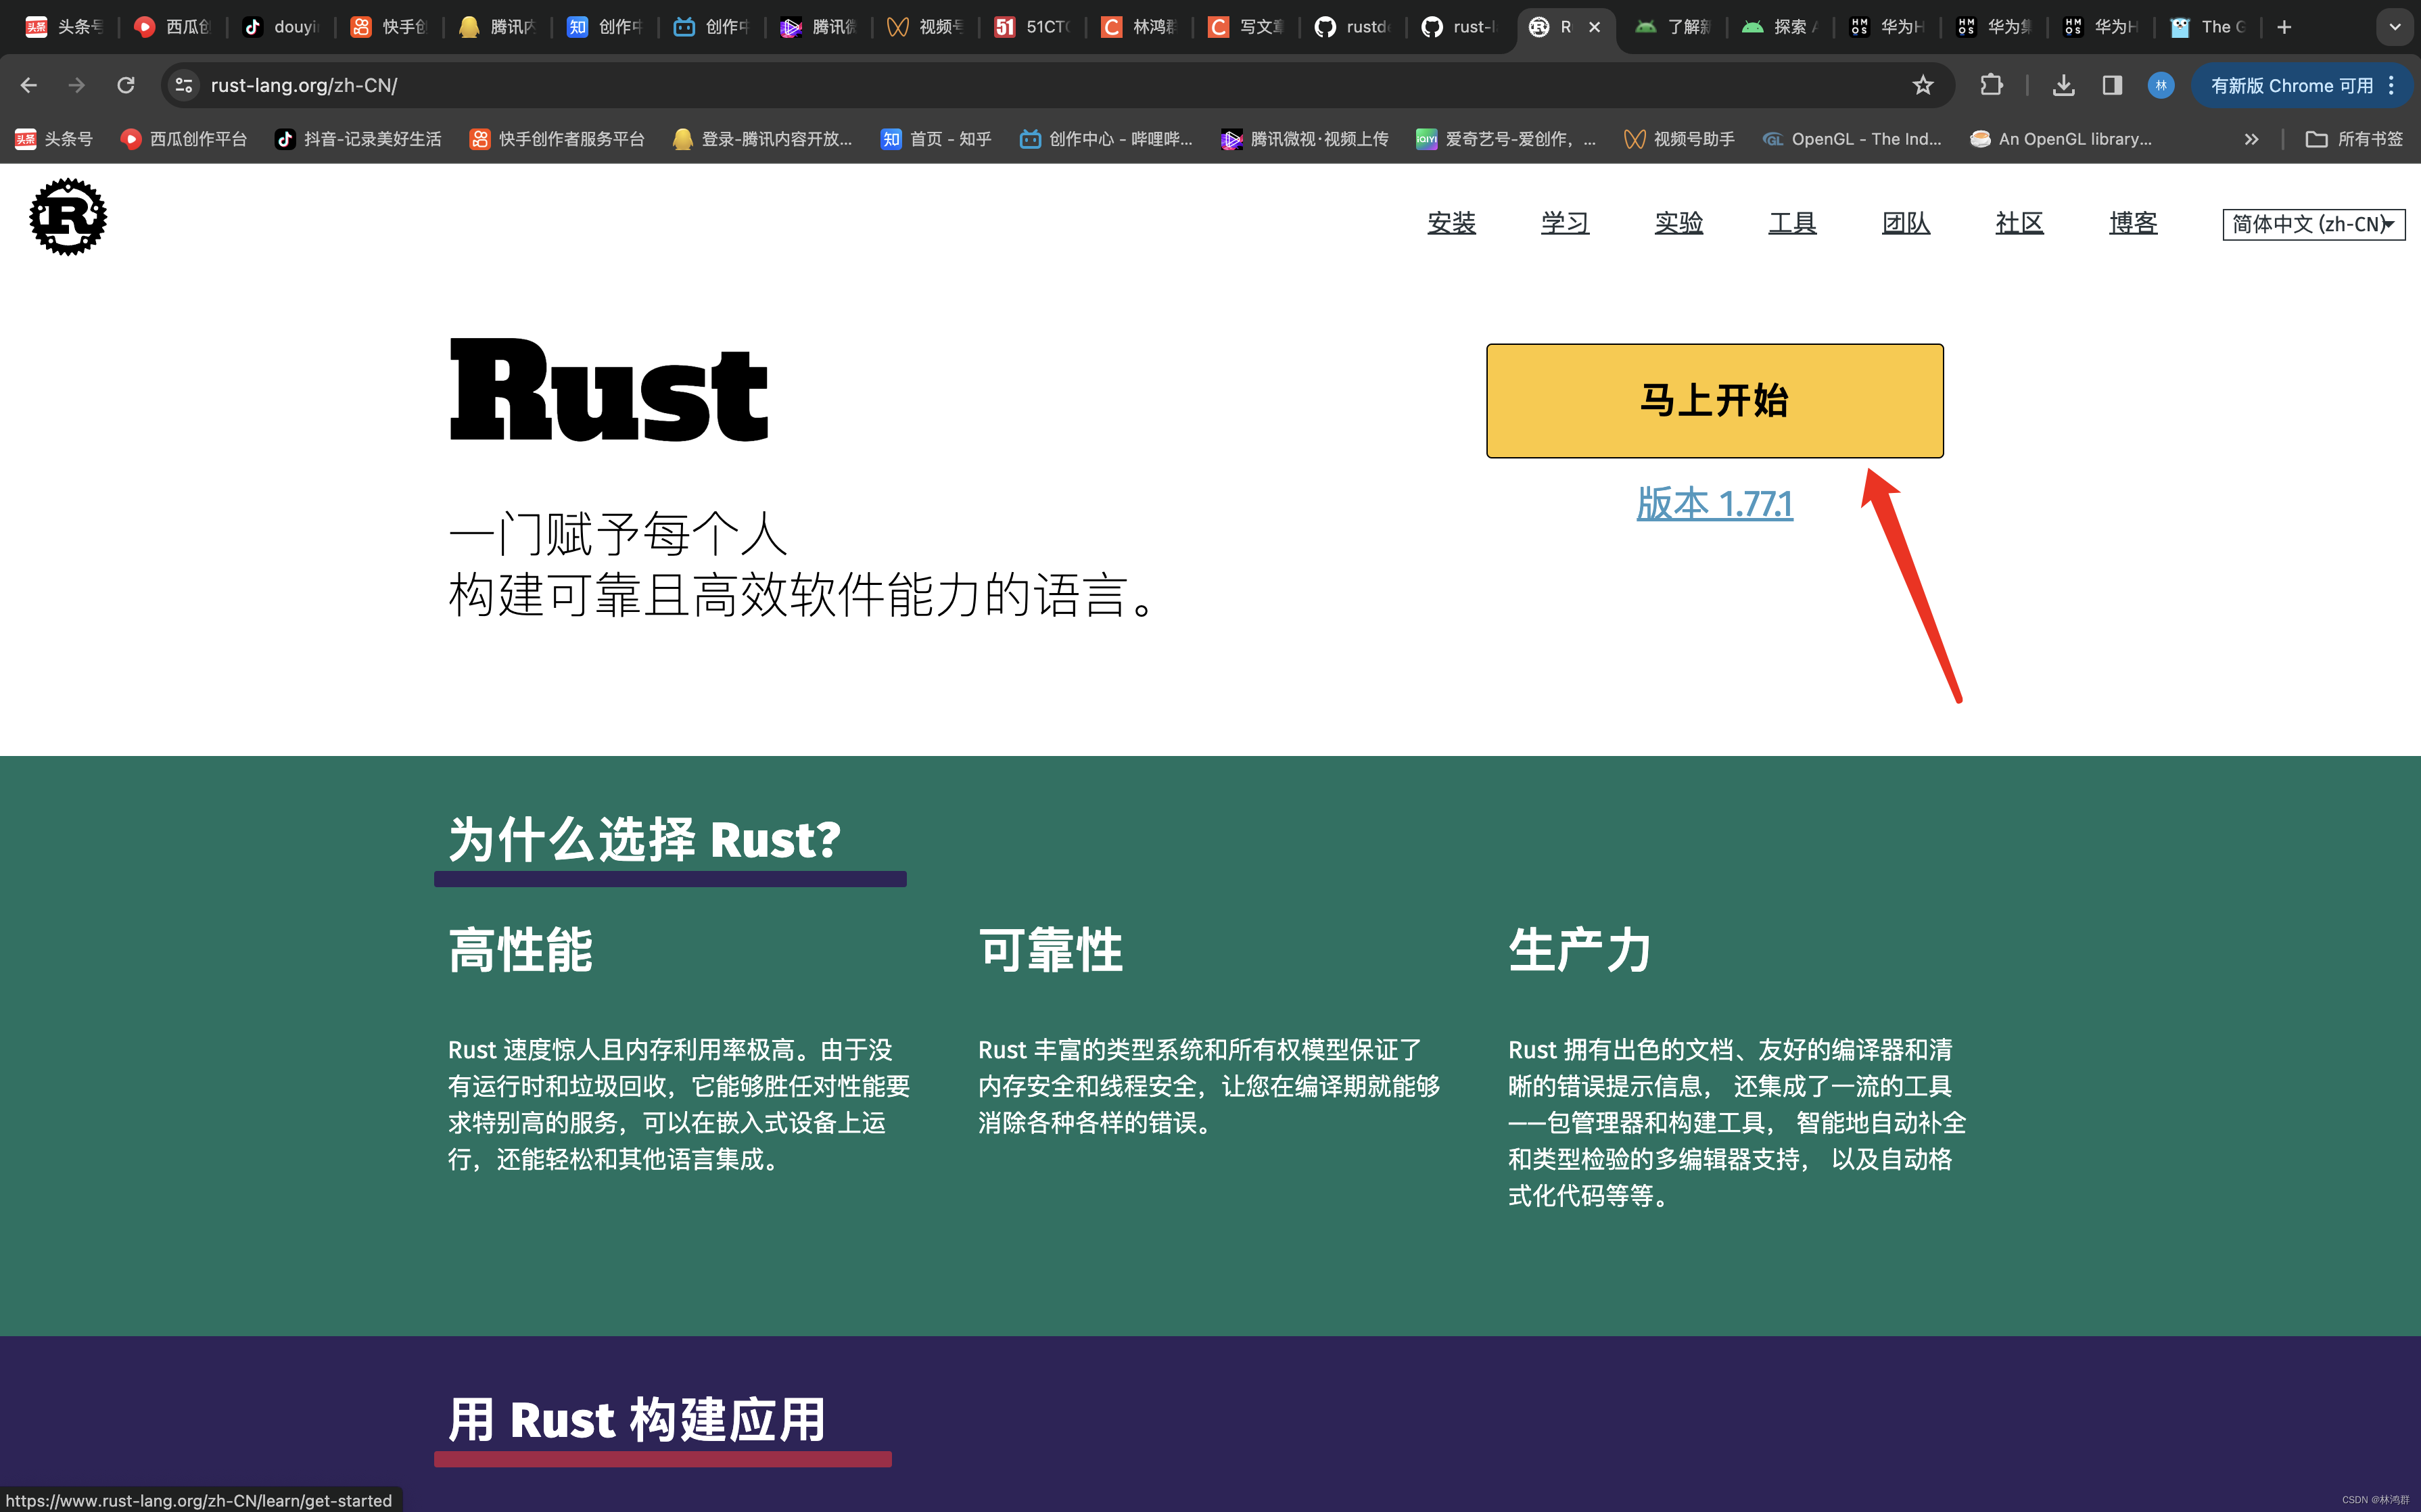
Task: Open the 快手创作者服务平台 bookmark
Action: click(558, 139)
